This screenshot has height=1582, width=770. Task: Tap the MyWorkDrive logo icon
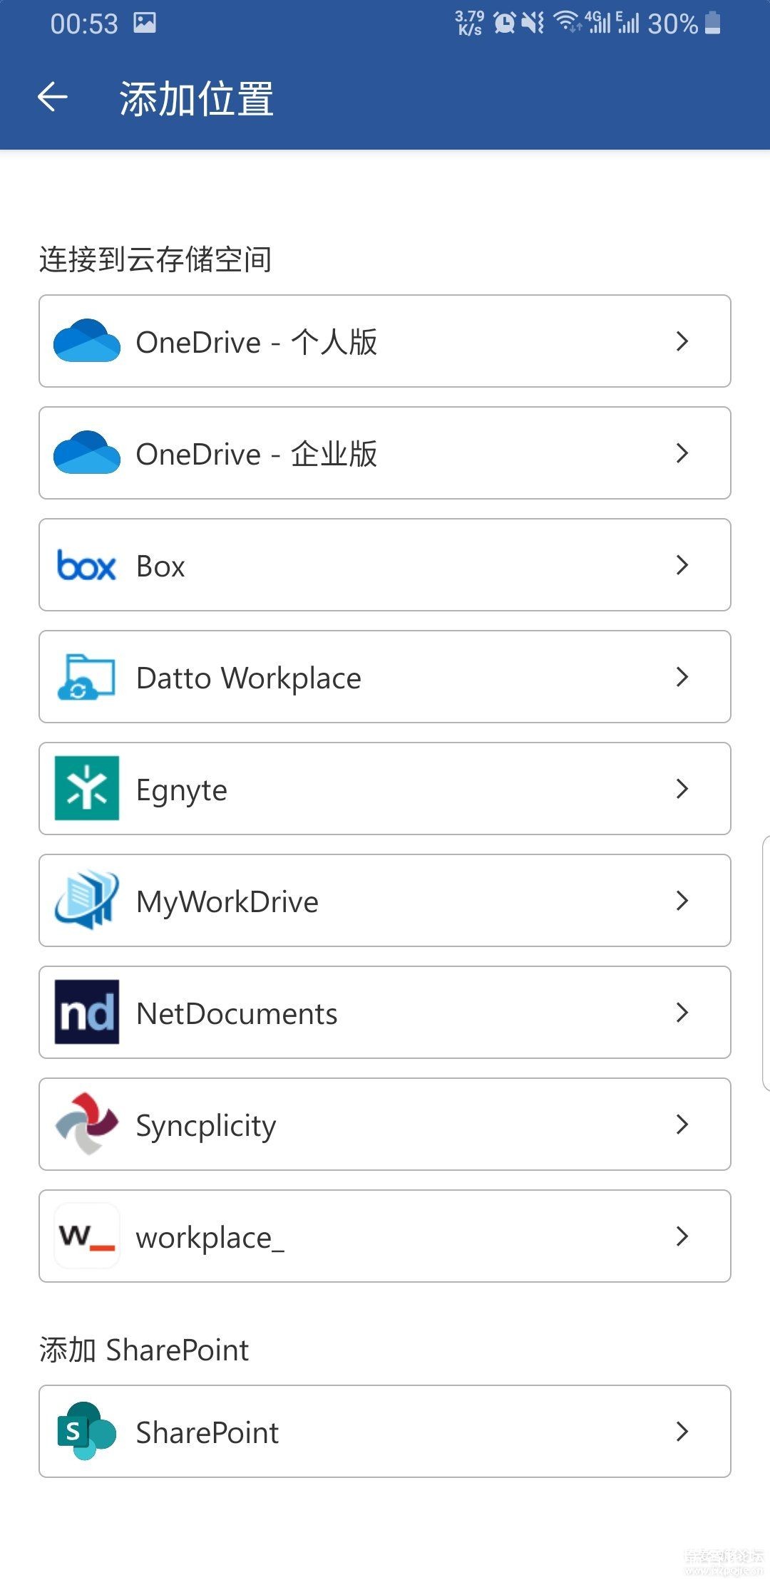pyautogui.click(x=87, y=900)
